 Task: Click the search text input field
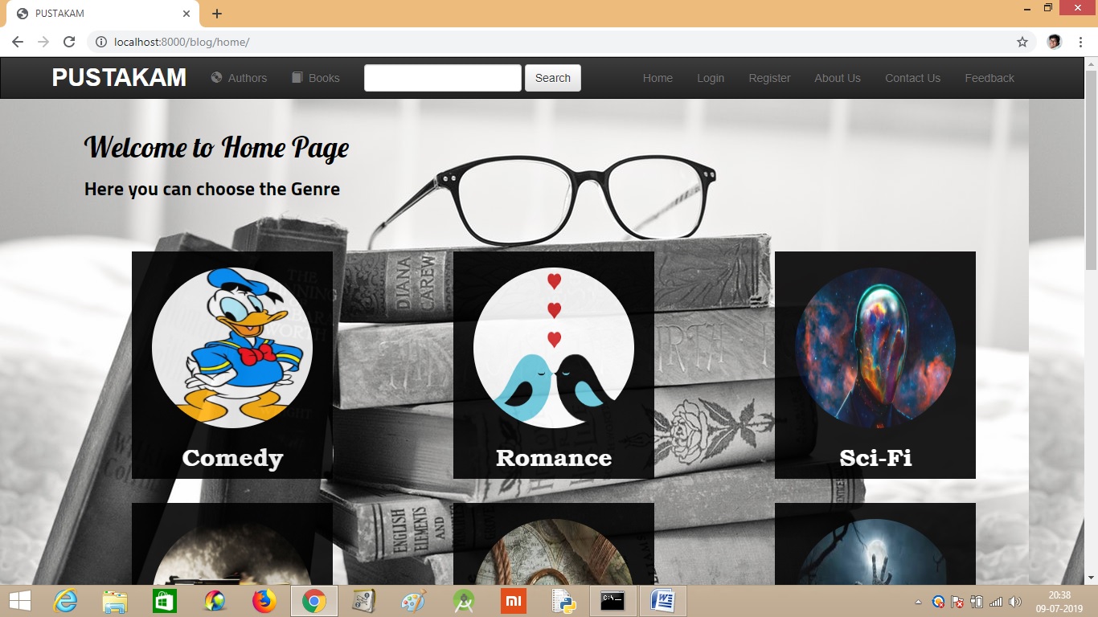point(442,78)
